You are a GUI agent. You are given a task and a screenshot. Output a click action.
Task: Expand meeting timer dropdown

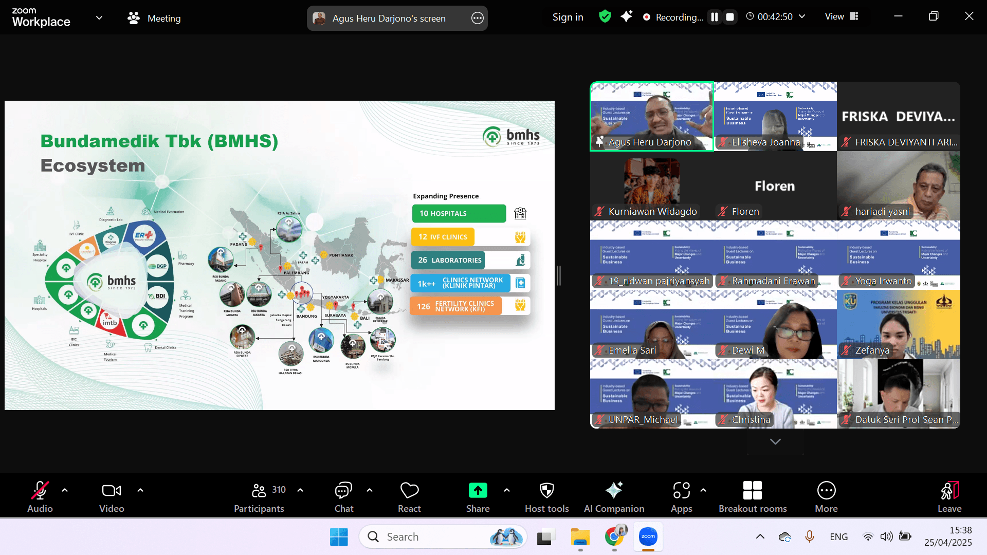point(802,16)
